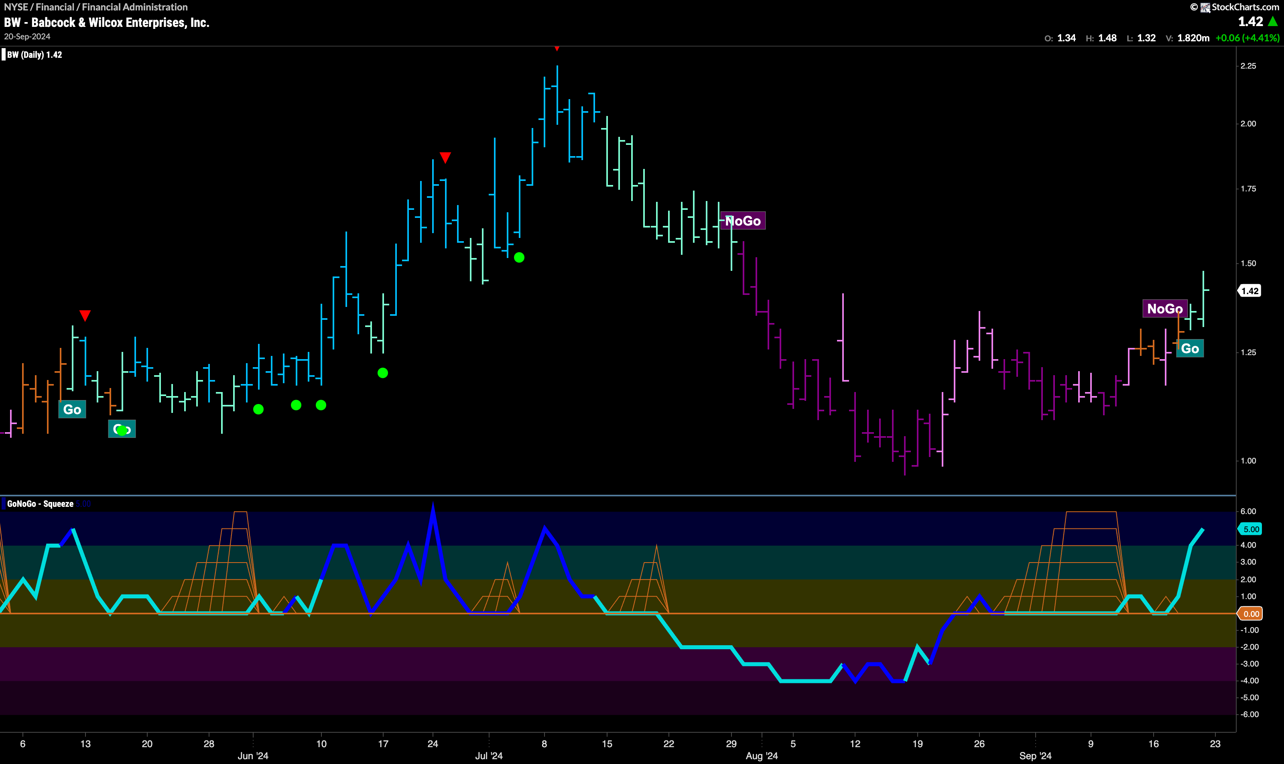Click the BW (Daily) 1.42 legend label
The height and width of the screenshot is (764, 1284).
[35, 55]
